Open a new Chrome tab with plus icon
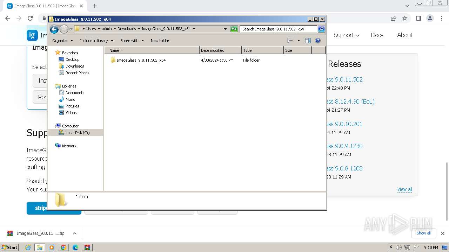The height and width of the screenshot is (252, 449). [95, 6]
